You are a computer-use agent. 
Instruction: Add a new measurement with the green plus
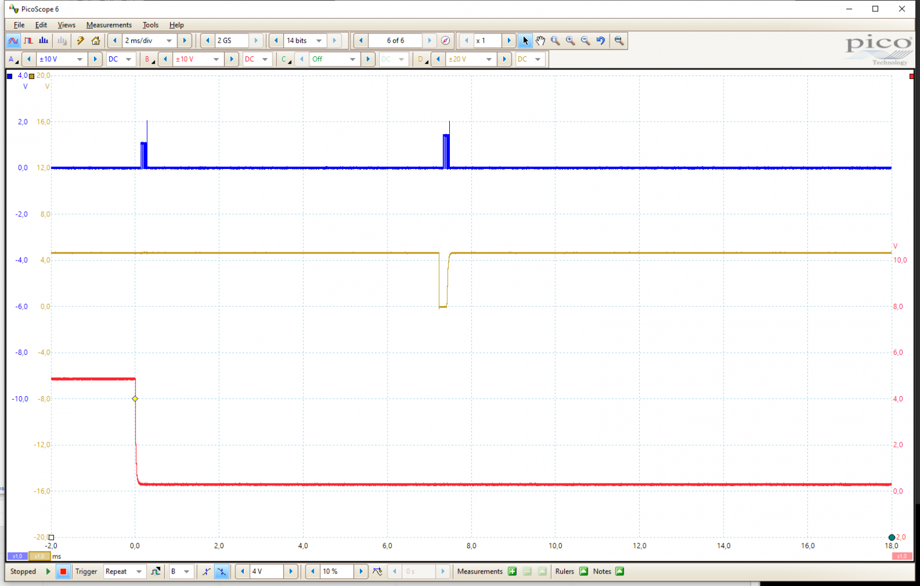tap(512, 571)
